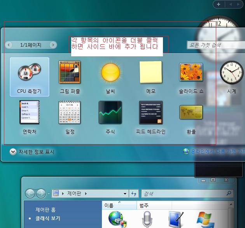Select the 환율 currency gadget
Viewport: 245px width, 228px height.
point(191,112)
